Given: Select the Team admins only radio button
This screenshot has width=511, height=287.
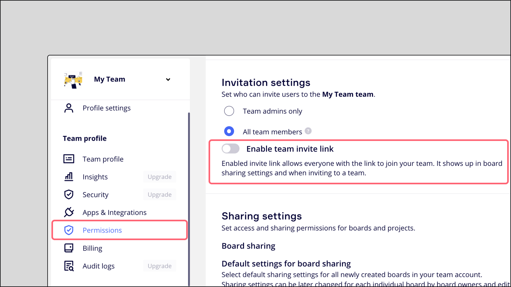Looking at the screenshot, I should [229, 111].
